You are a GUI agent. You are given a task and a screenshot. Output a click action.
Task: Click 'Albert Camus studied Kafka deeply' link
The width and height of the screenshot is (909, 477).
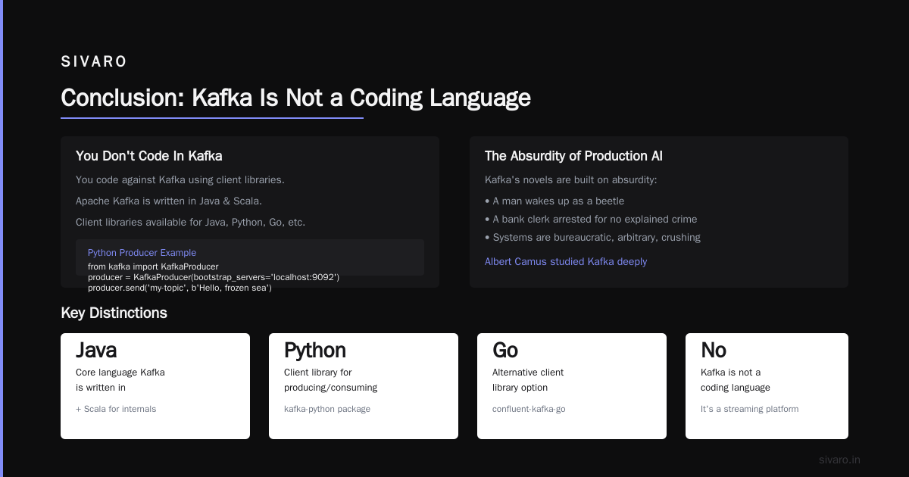coord(566,261)
